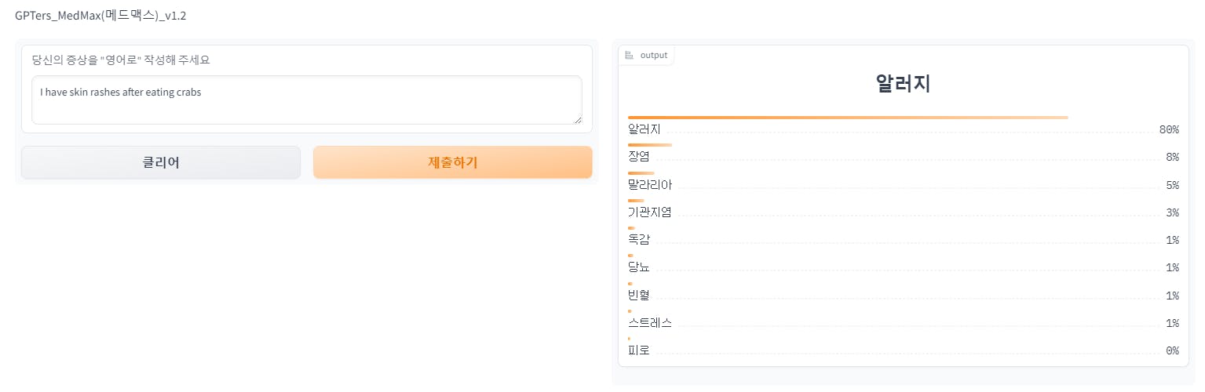
Task: Select the 스트레스 result label
Action: (x=650, y=323)
